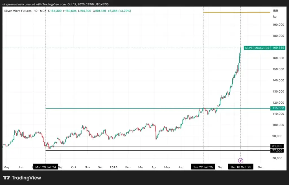289x185 pixels.
Task: Click the 81,000 black price label
Action: (277, 146)
